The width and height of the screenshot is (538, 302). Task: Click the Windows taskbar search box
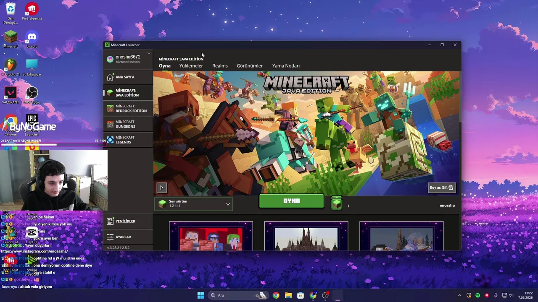238,295
